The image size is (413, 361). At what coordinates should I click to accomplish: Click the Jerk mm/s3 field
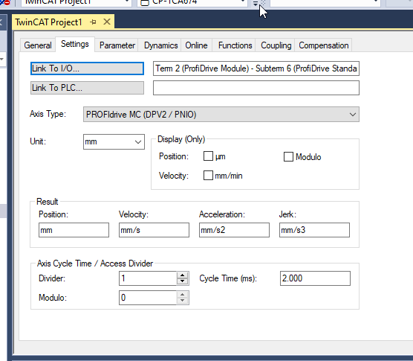click(x=314, y=230)
